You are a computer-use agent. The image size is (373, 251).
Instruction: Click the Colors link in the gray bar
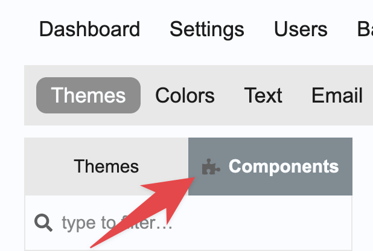185,95
